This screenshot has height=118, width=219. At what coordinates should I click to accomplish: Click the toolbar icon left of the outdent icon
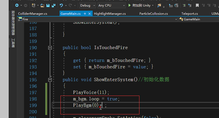tap(171, 5)
